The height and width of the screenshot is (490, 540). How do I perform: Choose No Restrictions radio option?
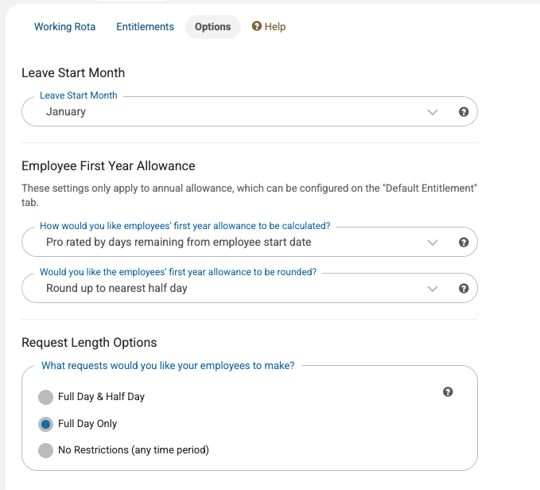[x=45, y=450]
